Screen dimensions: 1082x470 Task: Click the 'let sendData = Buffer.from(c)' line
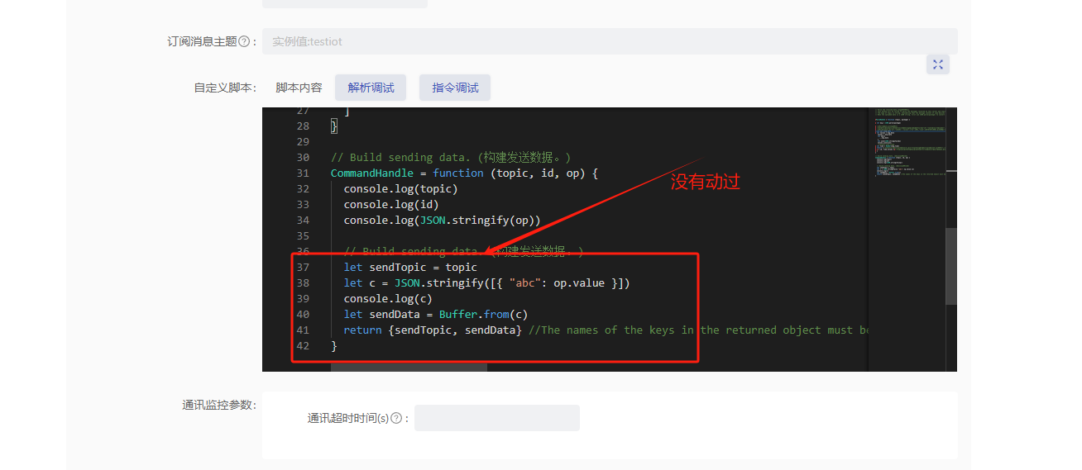point(436,314)
